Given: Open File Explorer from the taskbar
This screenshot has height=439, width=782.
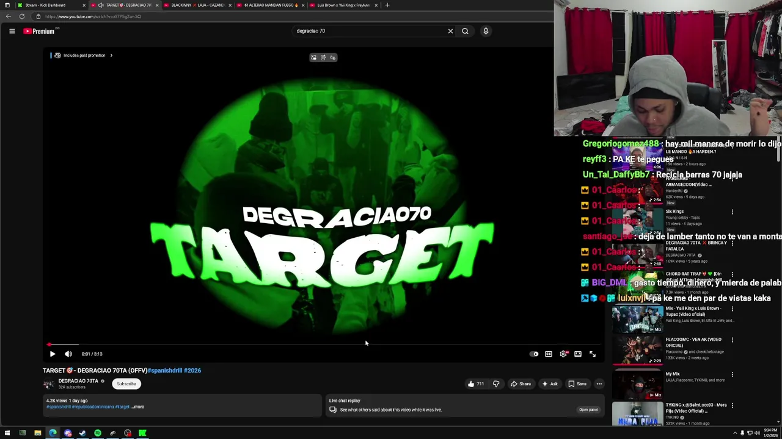Looking at the screenshot, I should click(x=37, y=434).
